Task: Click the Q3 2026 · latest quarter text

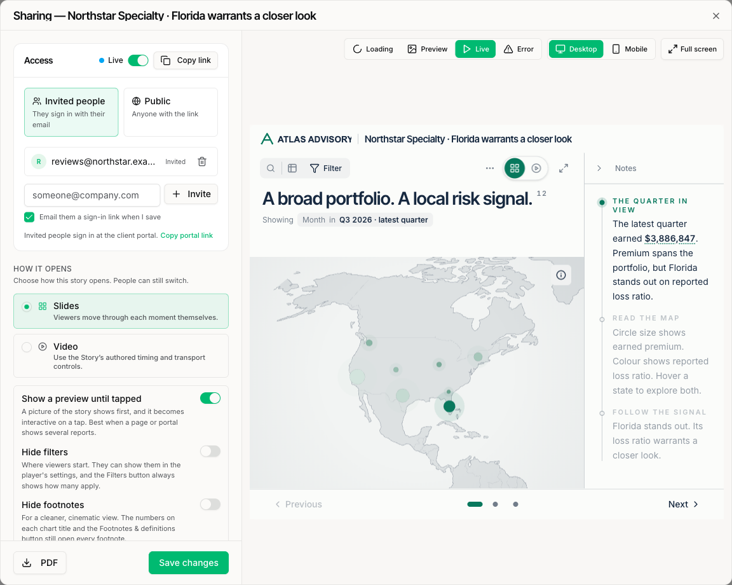Action: pyautogui.click(x=383, y=219)
